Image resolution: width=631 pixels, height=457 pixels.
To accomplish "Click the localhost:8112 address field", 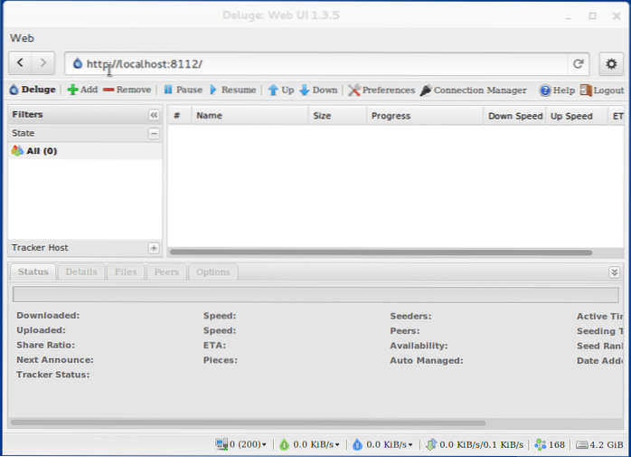I will (x=316, y=63).
